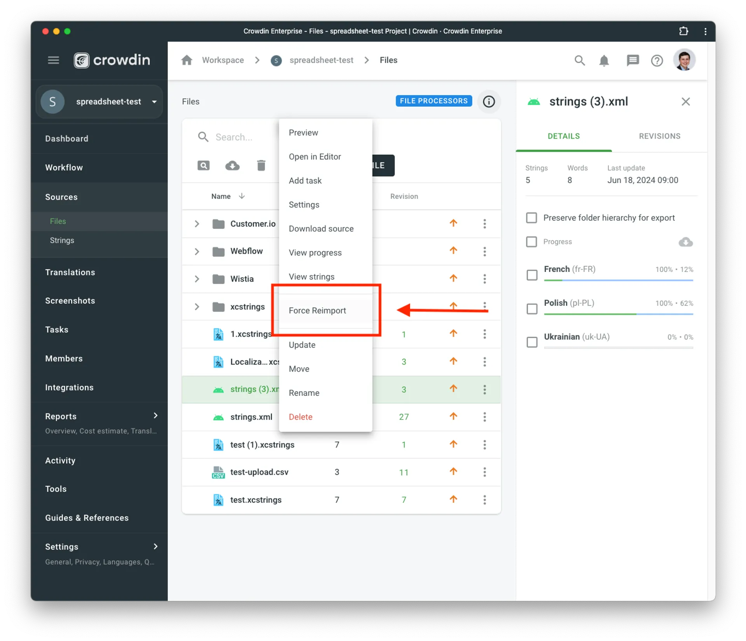
Task: Enable Preserve folder hierarchy for export
Action: pos(531,218)
